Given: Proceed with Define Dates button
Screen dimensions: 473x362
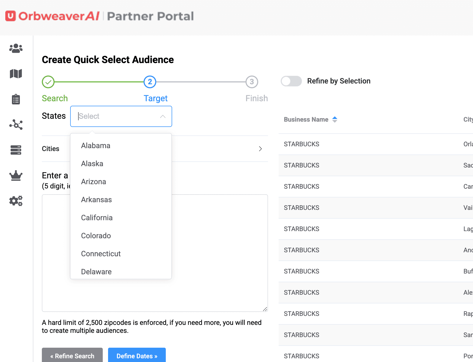Looking at the screenshot, I should (x=137, y=355).
